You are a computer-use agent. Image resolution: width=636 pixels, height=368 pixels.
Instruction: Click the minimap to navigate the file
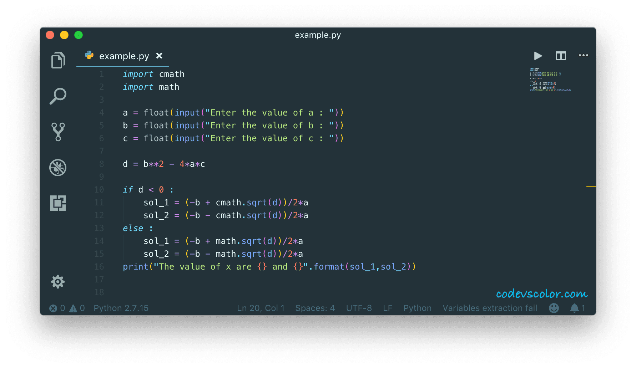pyautogui.click(x=550, y=78)
